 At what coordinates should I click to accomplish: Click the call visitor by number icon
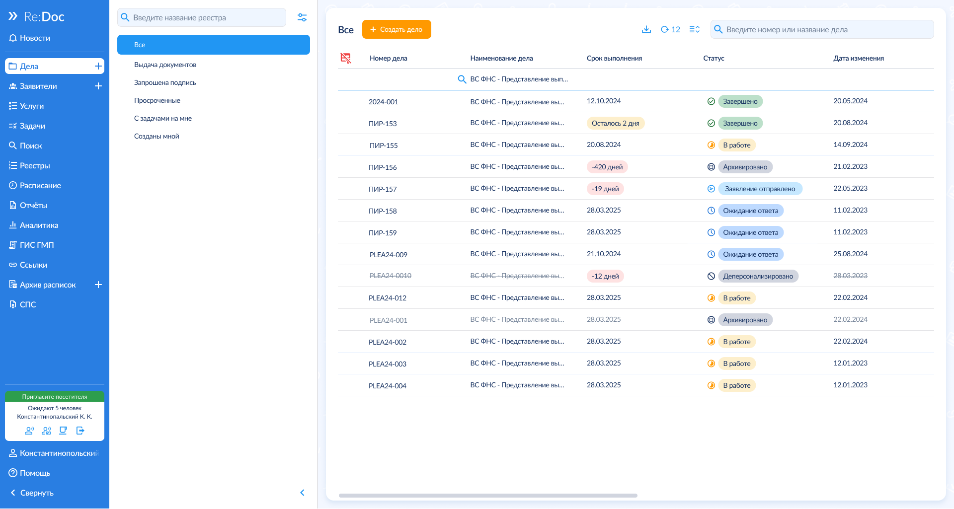[46, 431]
